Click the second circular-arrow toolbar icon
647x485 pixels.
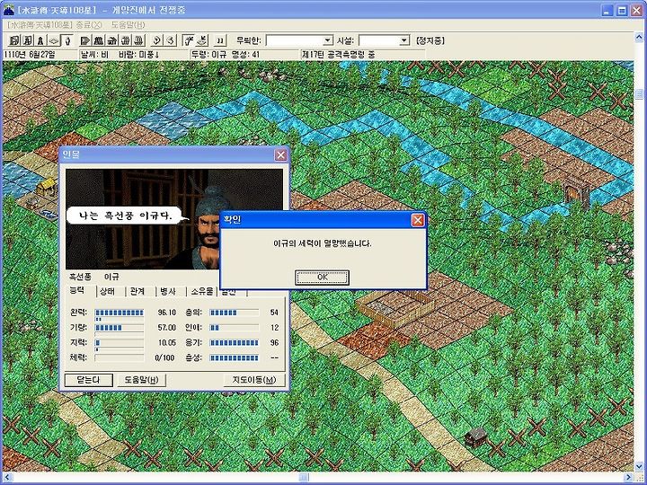171,40
